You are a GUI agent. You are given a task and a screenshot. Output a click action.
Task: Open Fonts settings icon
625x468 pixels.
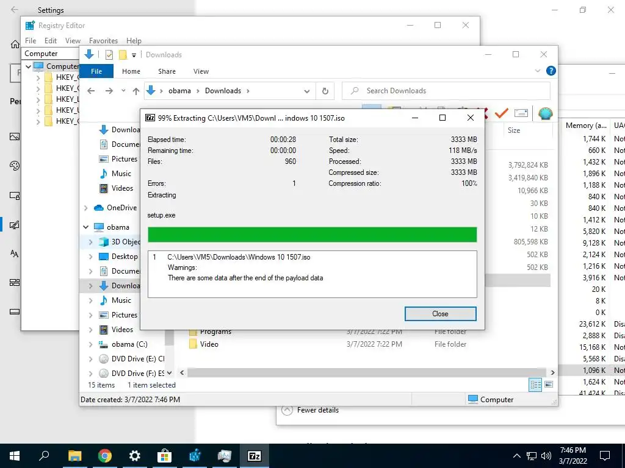[x=15, y=253]
